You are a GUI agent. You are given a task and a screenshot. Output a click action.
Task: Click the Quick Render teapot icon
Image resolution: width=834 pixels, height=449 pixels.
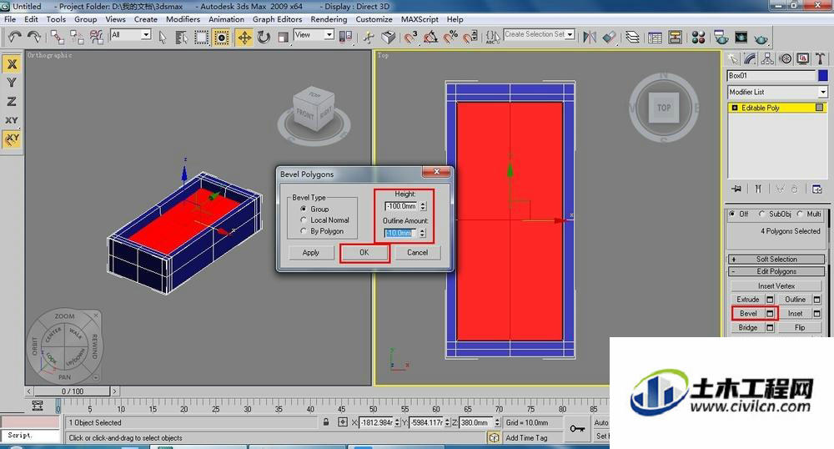(x=761, y=38)
